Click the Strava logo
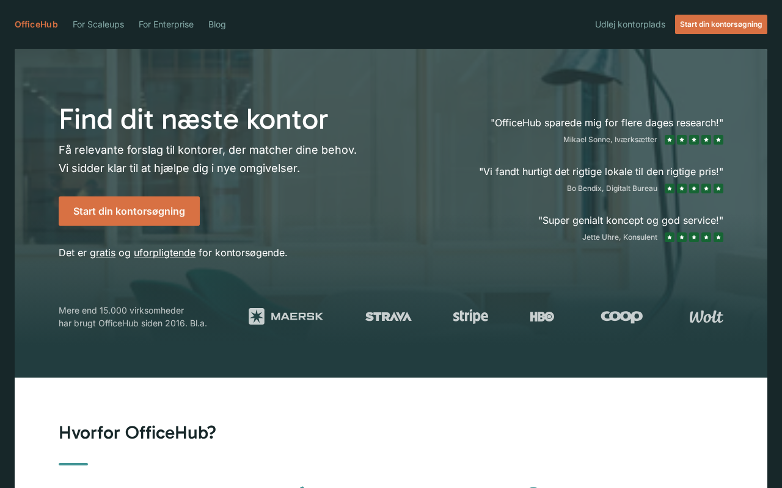 (x=389, y=317)
